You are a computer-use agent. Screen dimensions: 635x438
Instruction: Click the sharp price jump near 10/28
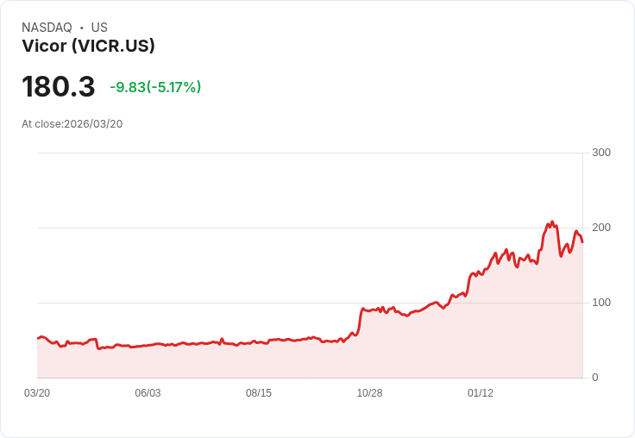click(360, 320)
